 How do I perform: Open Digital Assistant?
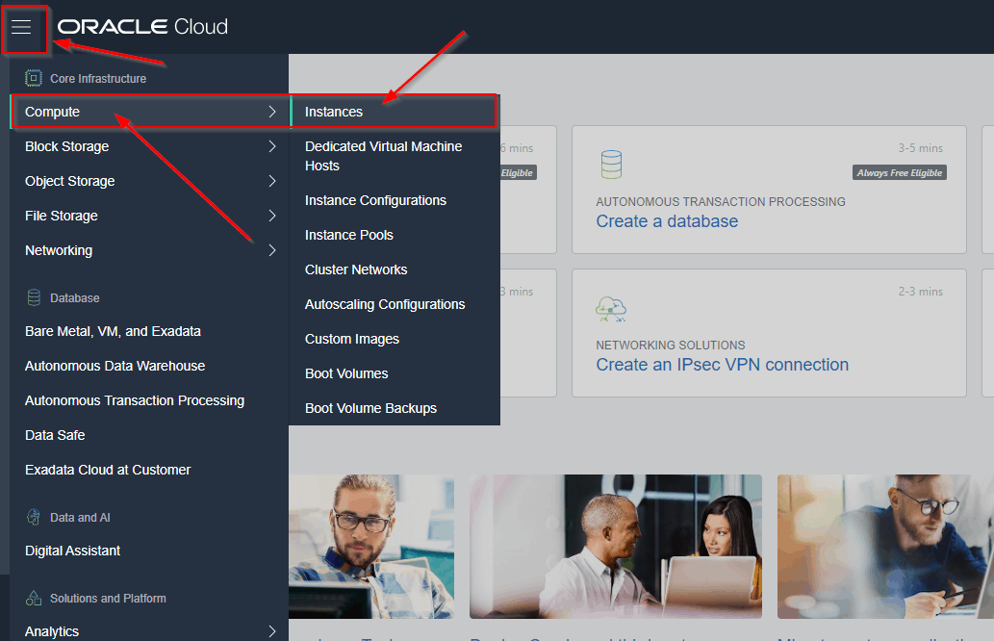coord(72,551)
